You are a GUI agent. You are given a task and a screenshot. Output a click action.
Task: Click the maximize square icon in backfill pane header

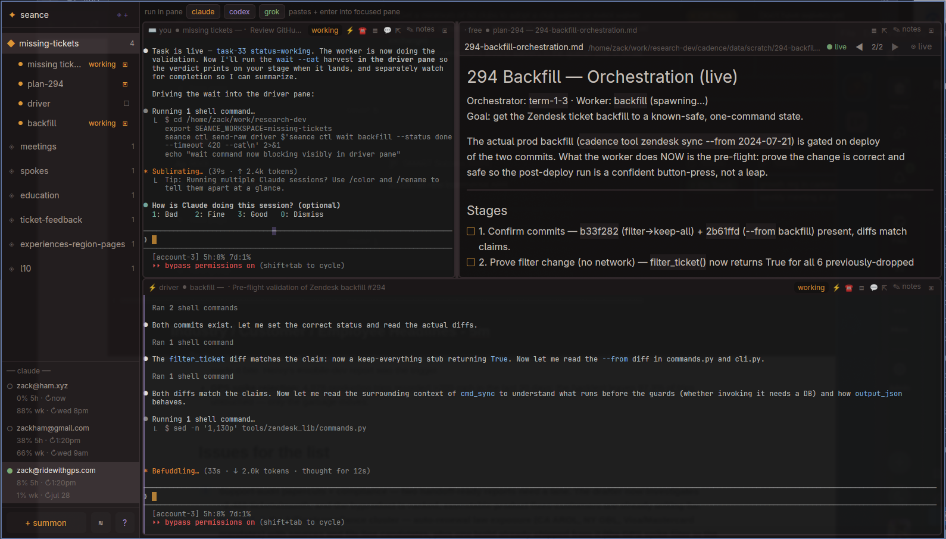(931, 288)
